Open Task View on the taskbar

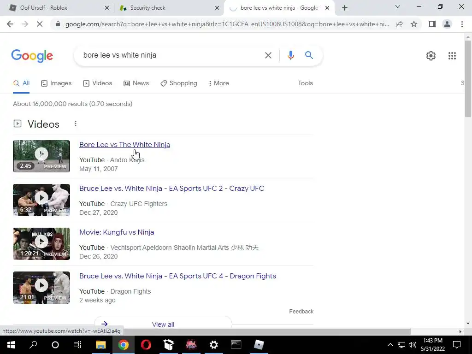coord(77,345)
